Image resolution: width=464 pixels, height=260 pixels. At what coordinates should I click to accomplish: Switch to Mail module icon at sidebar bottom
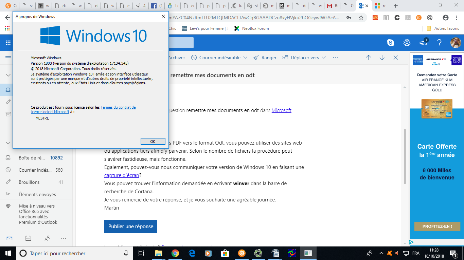[10, 238]
